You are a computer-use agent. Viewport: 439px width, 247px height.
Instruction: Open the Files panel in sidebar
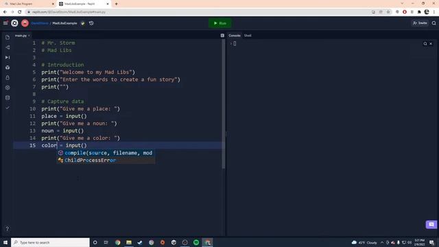coord(8,37)
